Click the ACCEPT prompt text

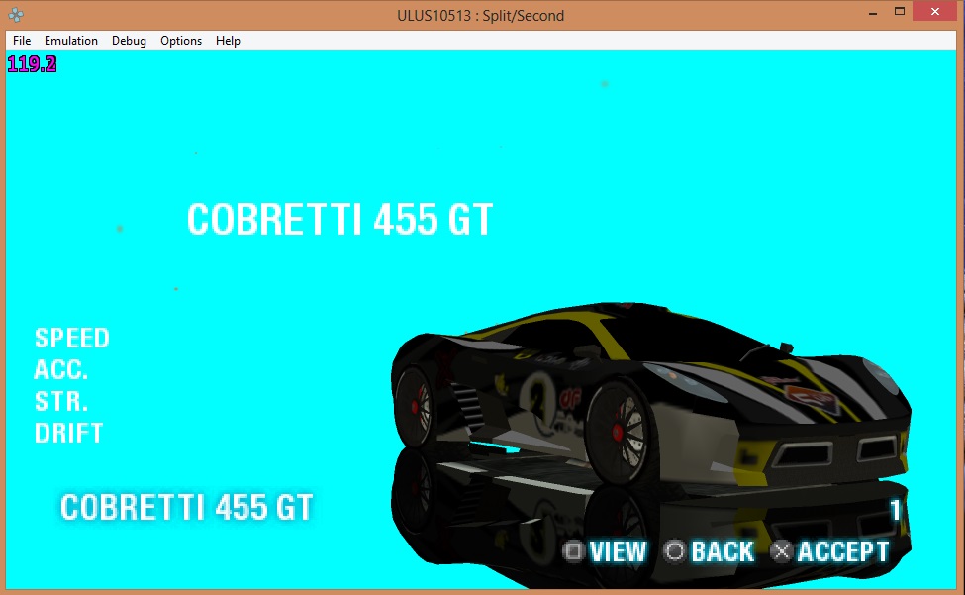843,551
